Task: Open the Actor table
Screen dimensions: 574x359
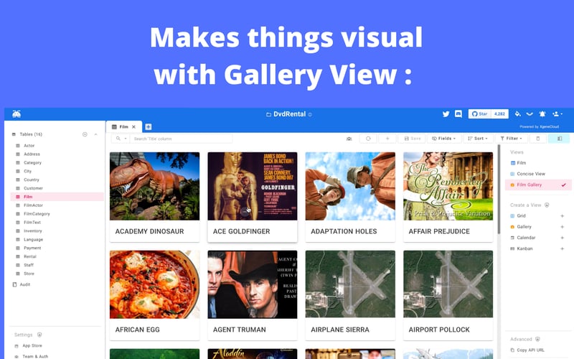Action: pyautogui.click(x=29, y=146)
